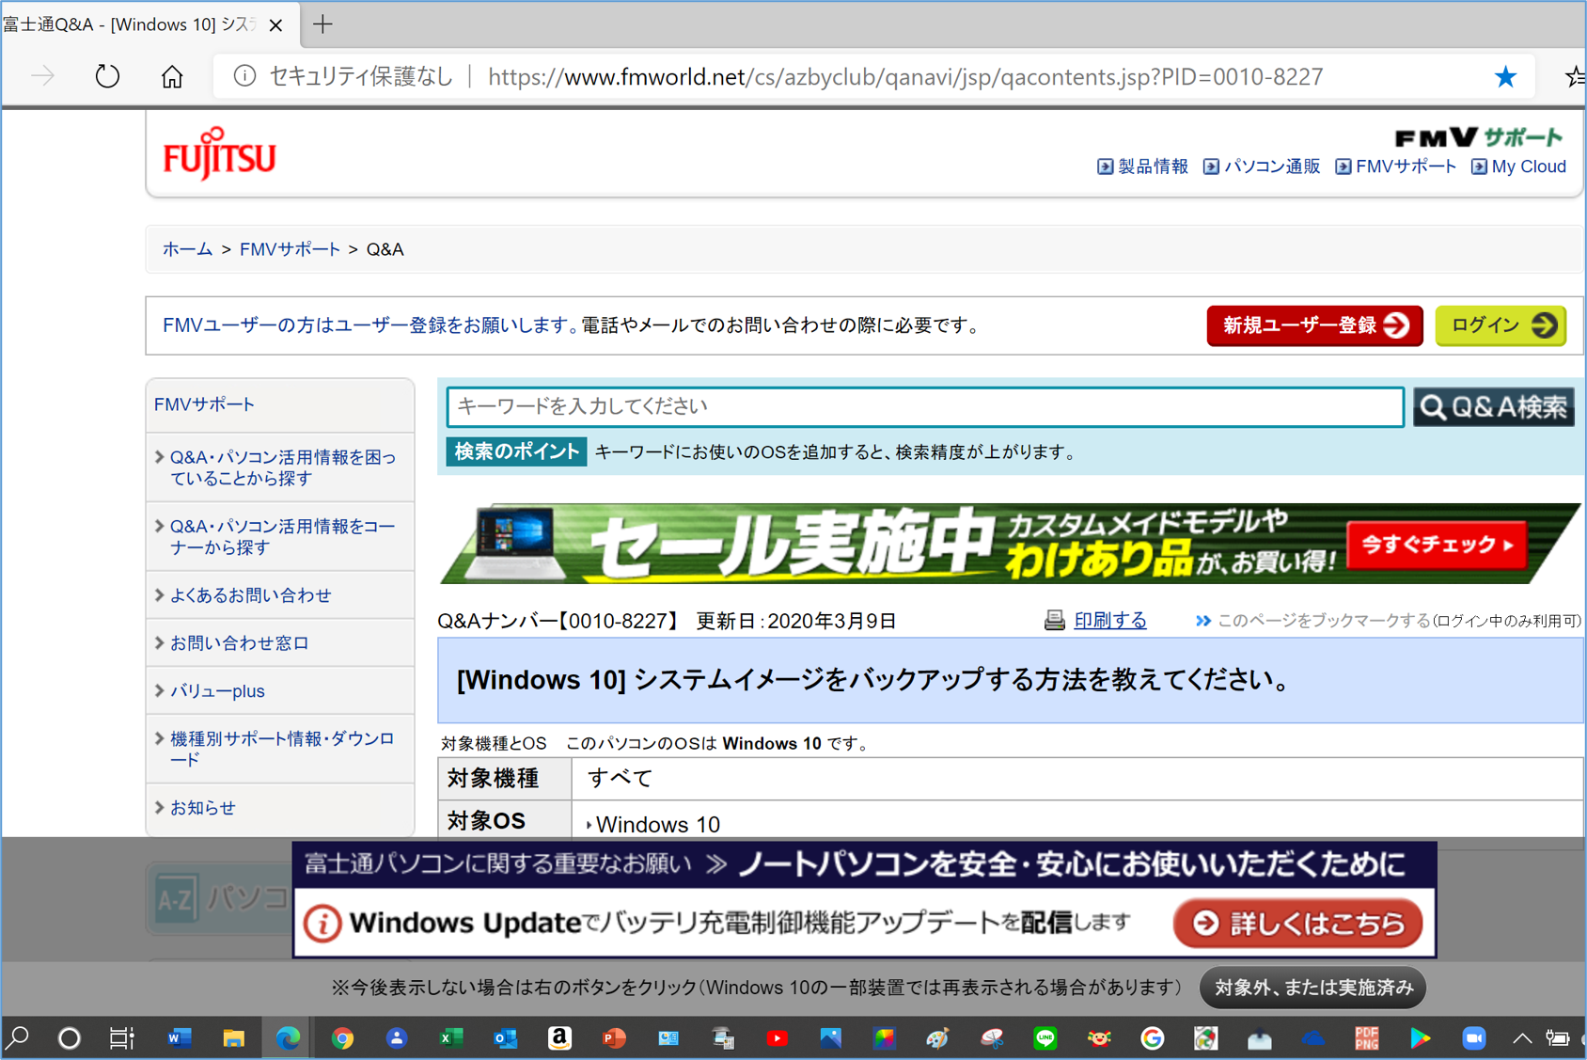Click 今すぐチェック on sale banner
The image size is (1587, 1060).
(1438, 545)
